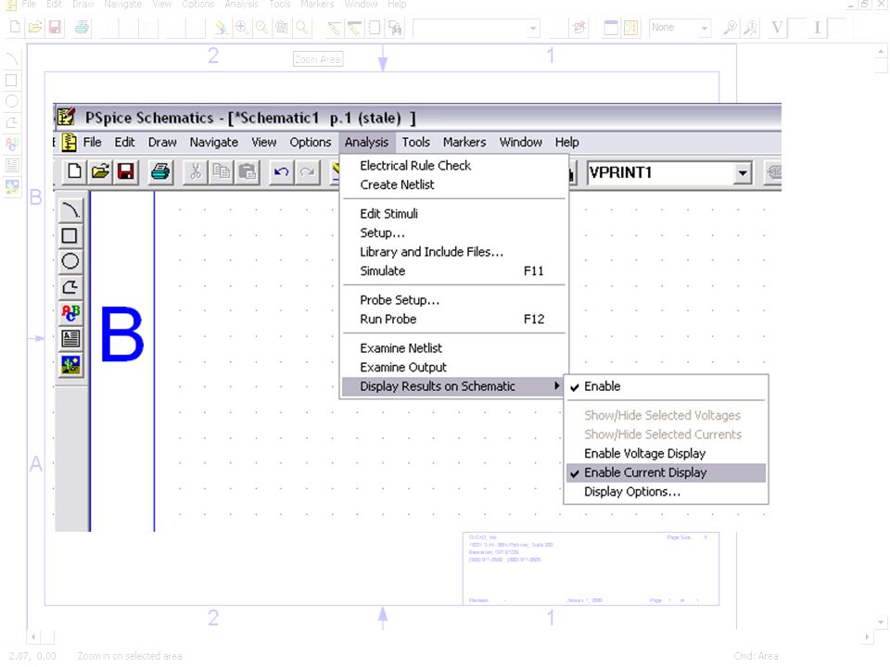Viewport: 890px width, 667px height.
Task: Choose Create Netlist from Analysis menu
Action: 453,185
